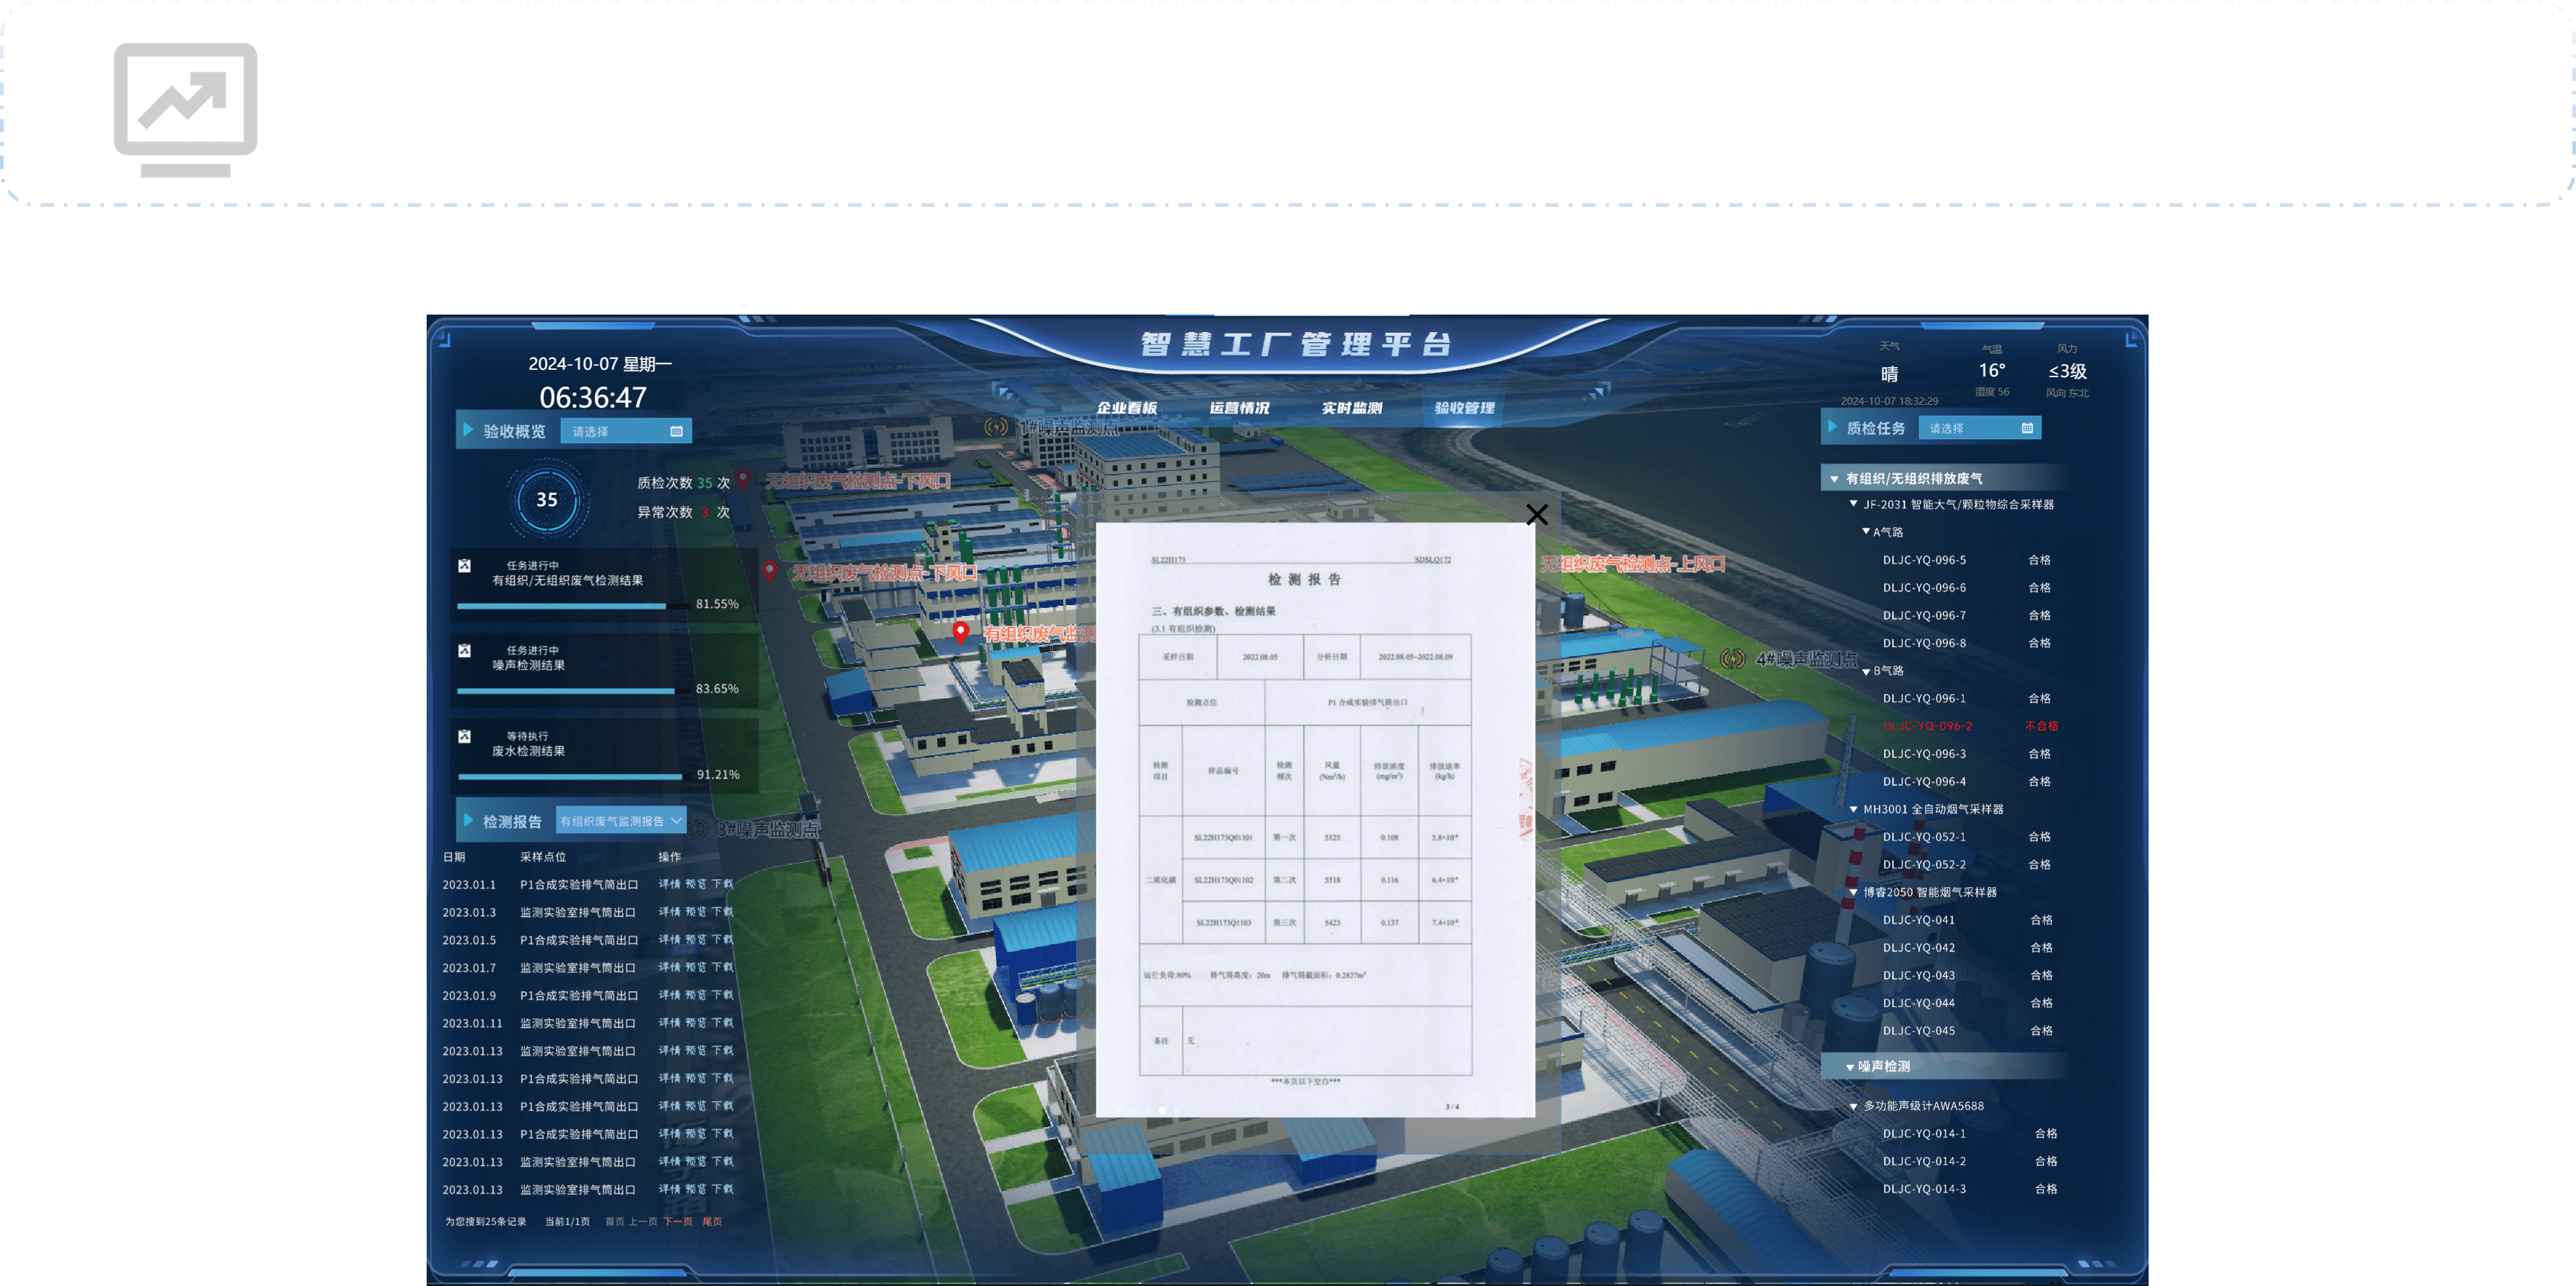Viewport: 2576px width, 1286px height.
Task: Open calendar icon in 质检任务 date picker
Action: [2027, 428]
